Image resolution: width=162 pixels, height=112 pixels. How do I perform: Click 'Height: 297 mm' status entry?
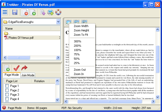(141, 108)
